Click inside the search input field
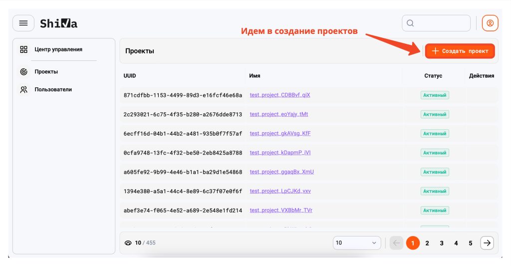511x266 pixels. click(x=442, y=23)
